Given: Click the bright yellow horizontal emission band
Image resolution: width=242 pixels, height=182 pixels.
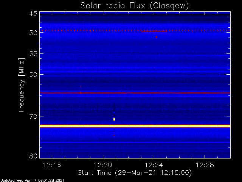Looking at the screenshot, I should coord(135,126).
